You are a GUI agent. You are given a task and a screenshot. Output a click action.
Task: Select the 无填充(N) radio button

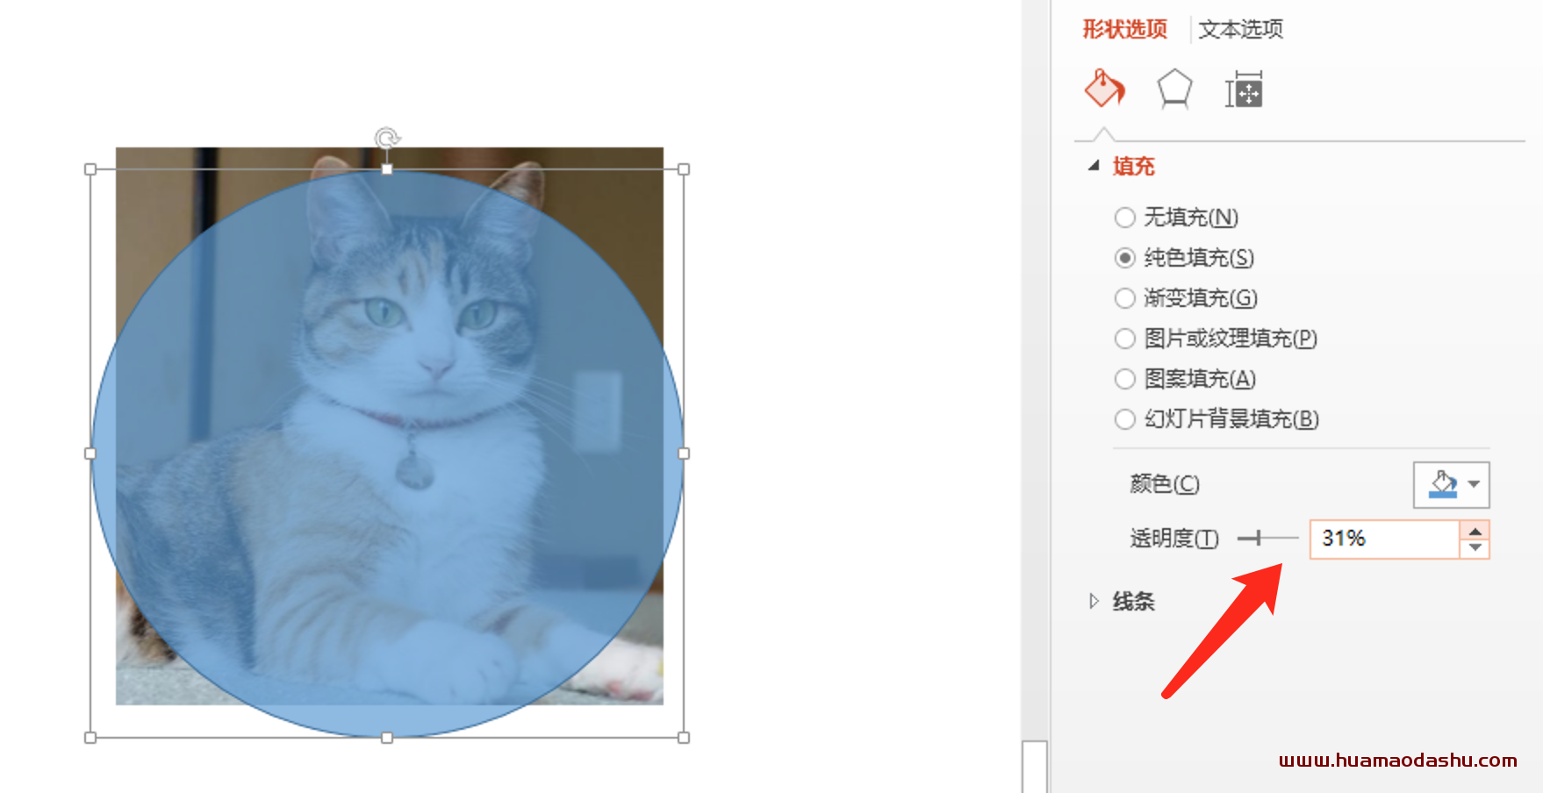pyautogui.click(x=1125, y=217)
